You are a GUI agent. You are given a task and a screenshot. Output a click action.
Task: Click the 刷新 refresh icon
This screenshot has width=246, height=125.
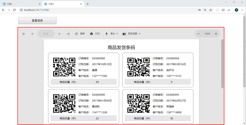[76, 34]
